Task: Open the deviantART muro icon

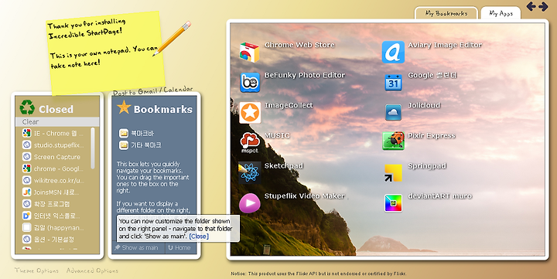Action: tap(393, 203)
